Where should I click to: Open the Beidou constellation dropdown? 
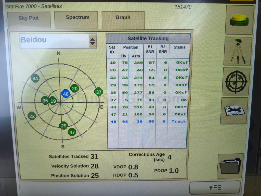[58, 41]
